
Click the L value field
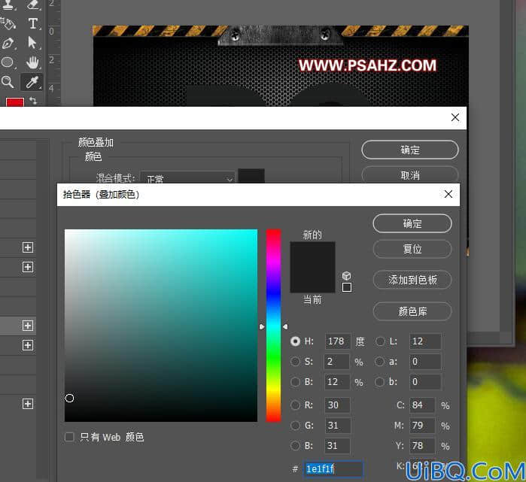(425, 341)
